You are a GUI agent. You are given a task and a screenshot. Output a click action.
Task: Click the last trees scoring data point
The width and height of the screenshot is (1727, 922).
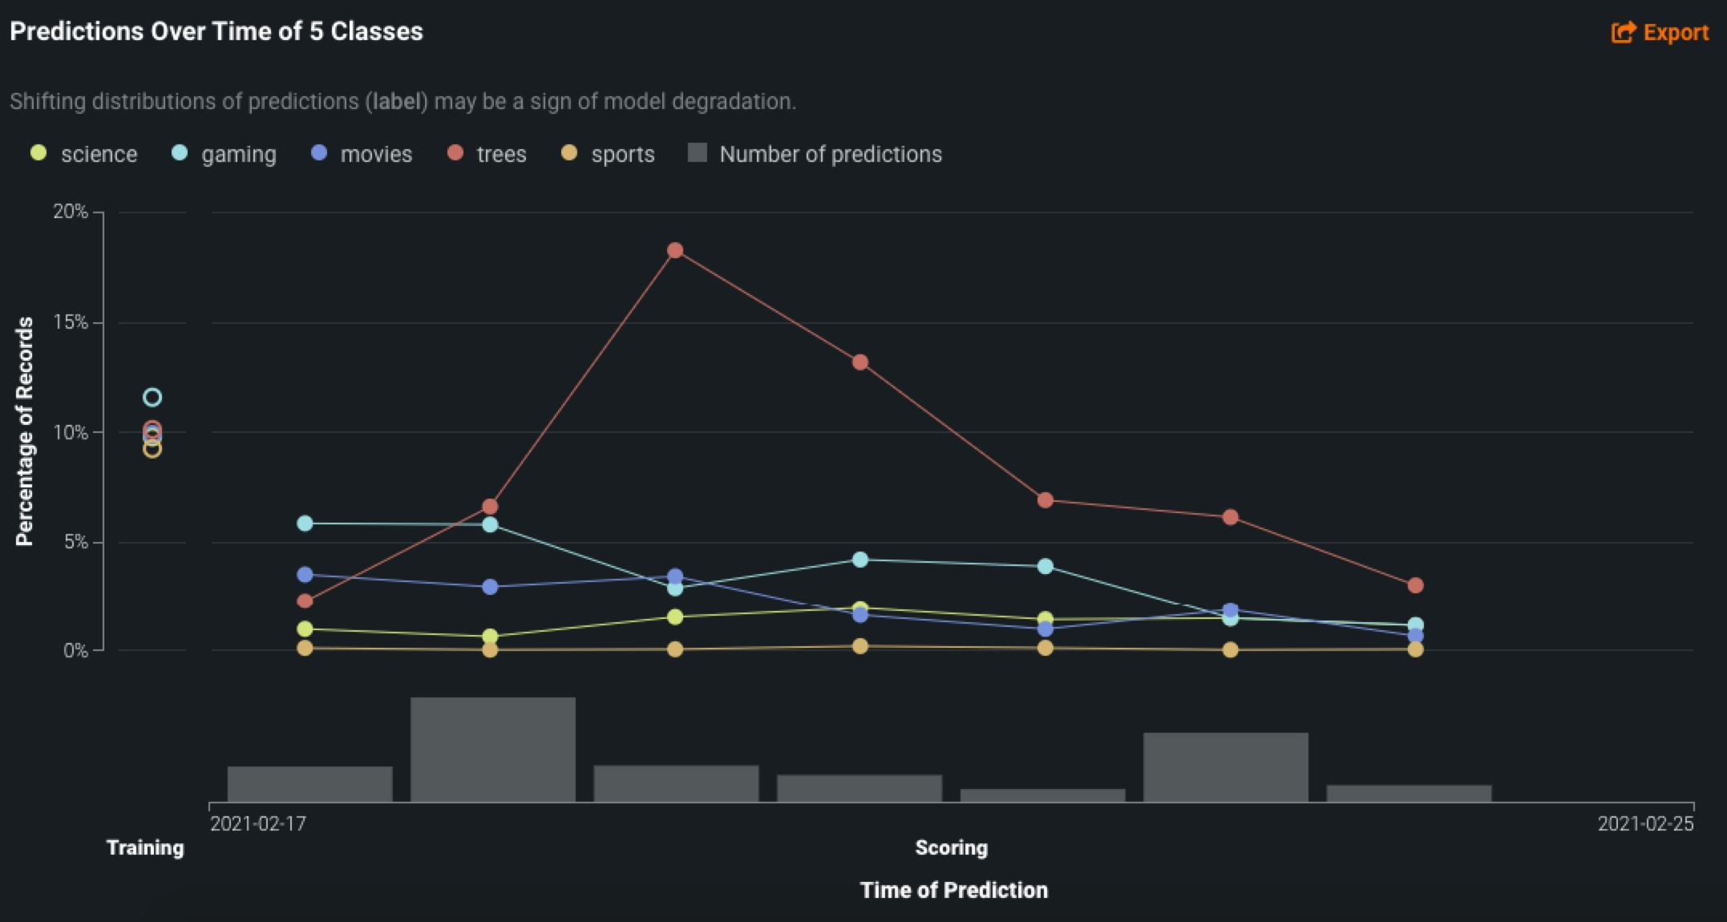(x=1415, y=585)
